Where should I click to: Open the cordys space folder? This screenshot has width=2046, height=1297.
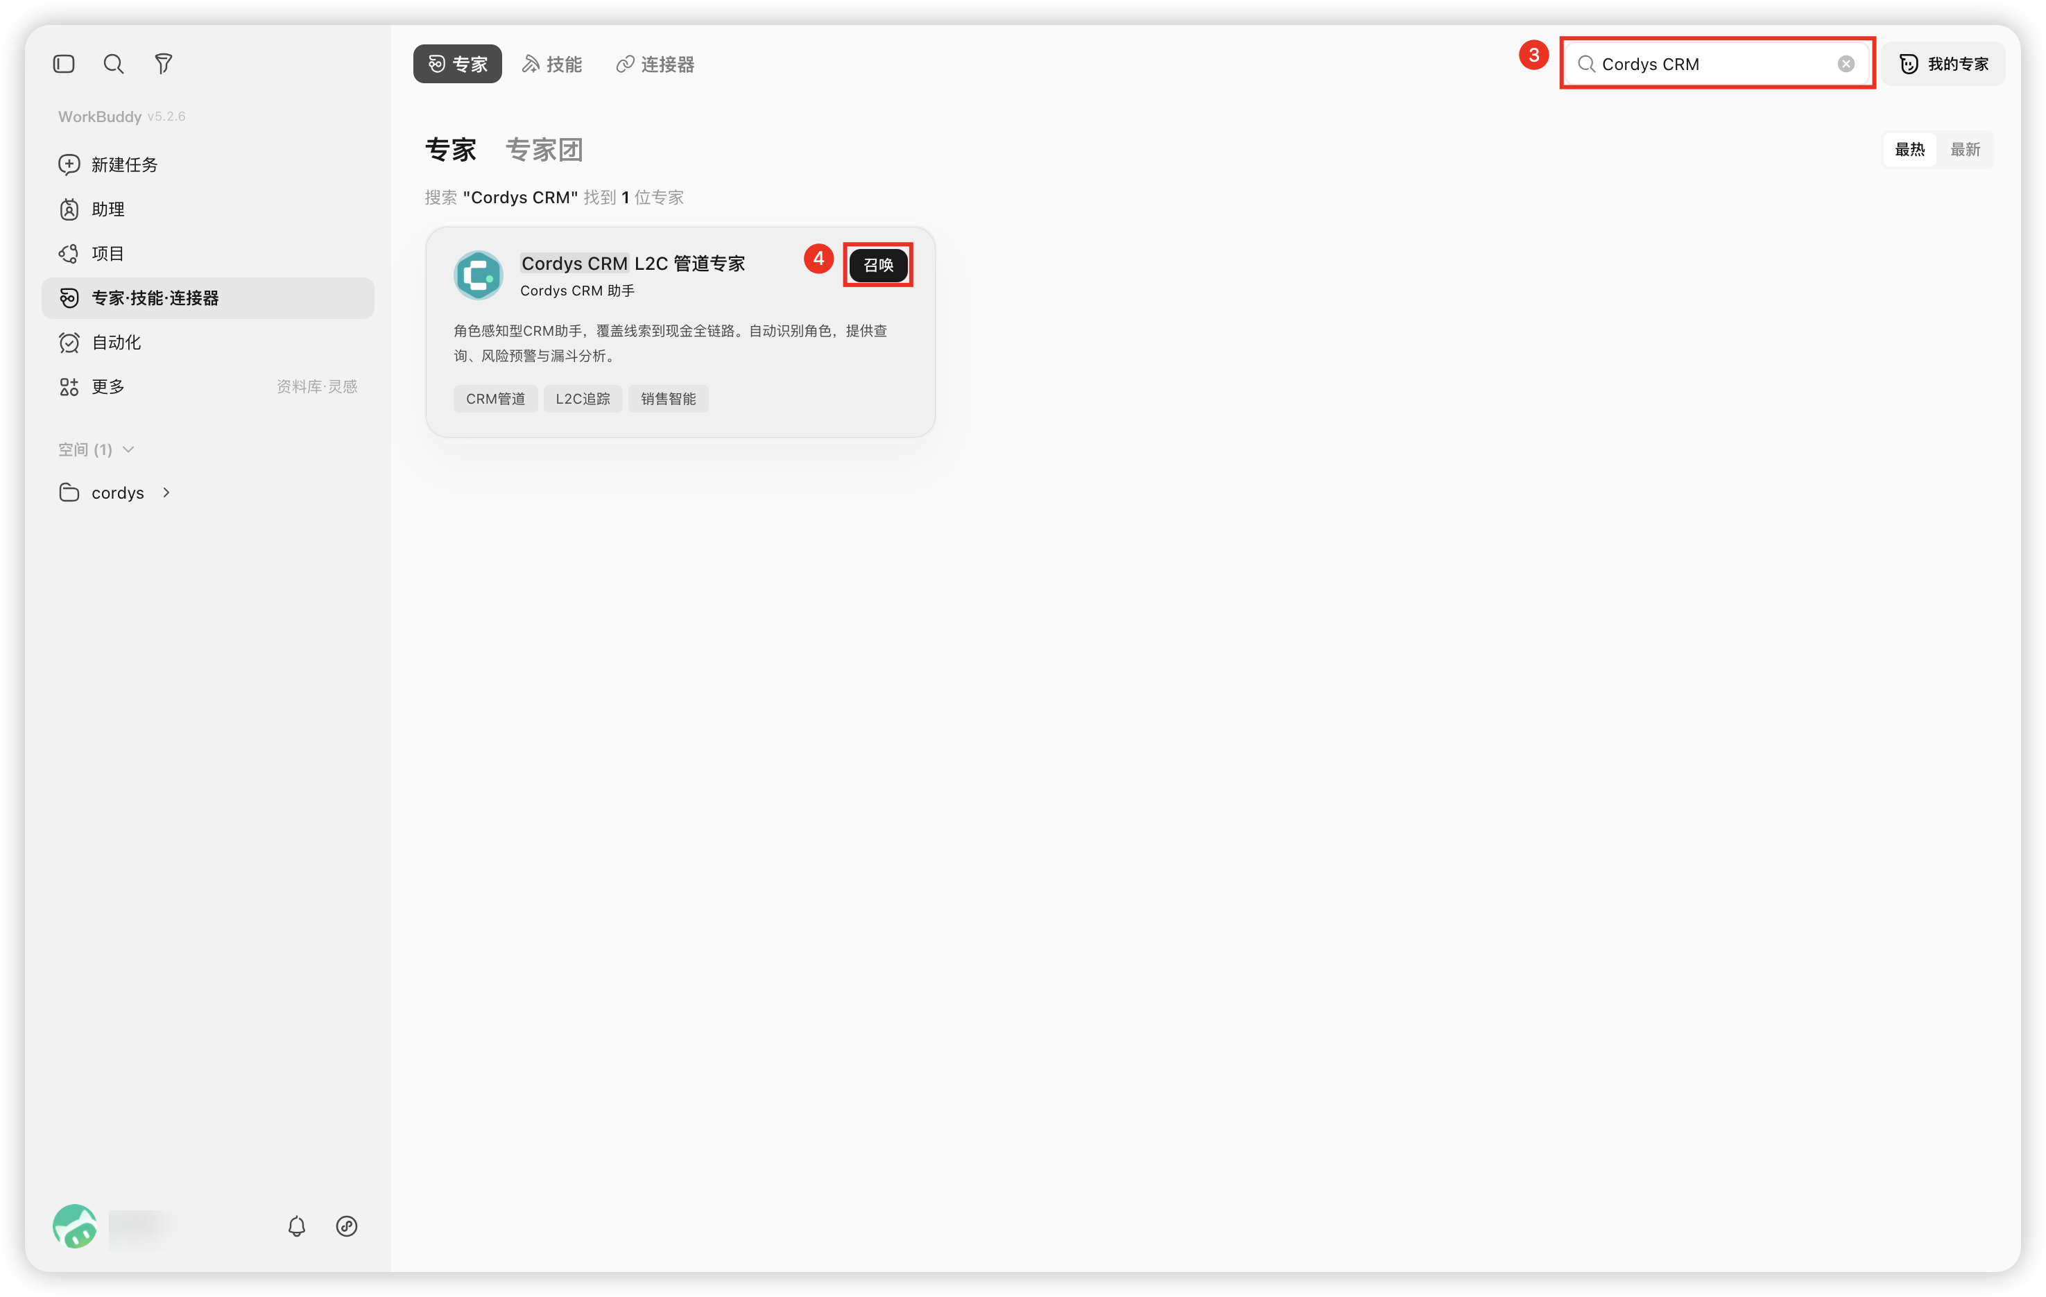[101, 492]
